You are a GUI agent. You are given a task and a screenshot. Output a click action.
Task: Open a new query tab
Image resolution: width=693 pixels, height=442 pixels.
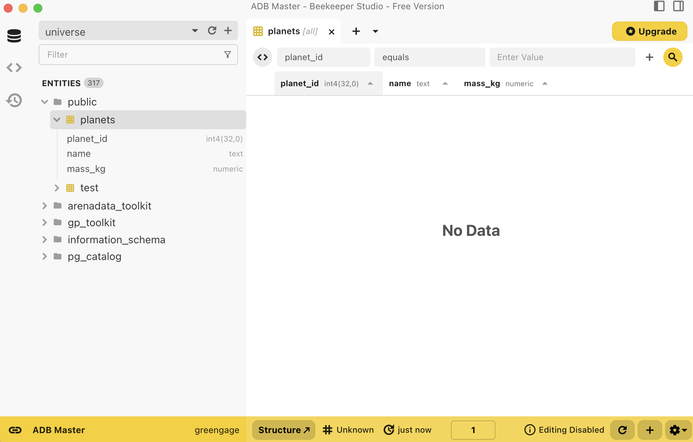[356, 31]
